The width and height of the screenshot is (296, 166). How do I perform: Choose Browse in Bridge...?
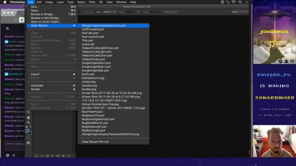(52, 14)
